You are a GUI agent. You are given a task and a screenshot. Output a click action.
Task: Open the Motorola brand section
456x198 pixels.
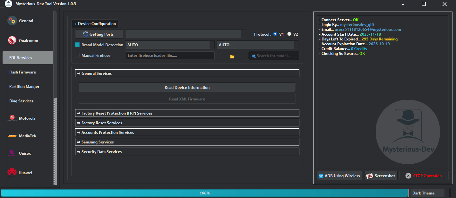click(x=12, y=118)
